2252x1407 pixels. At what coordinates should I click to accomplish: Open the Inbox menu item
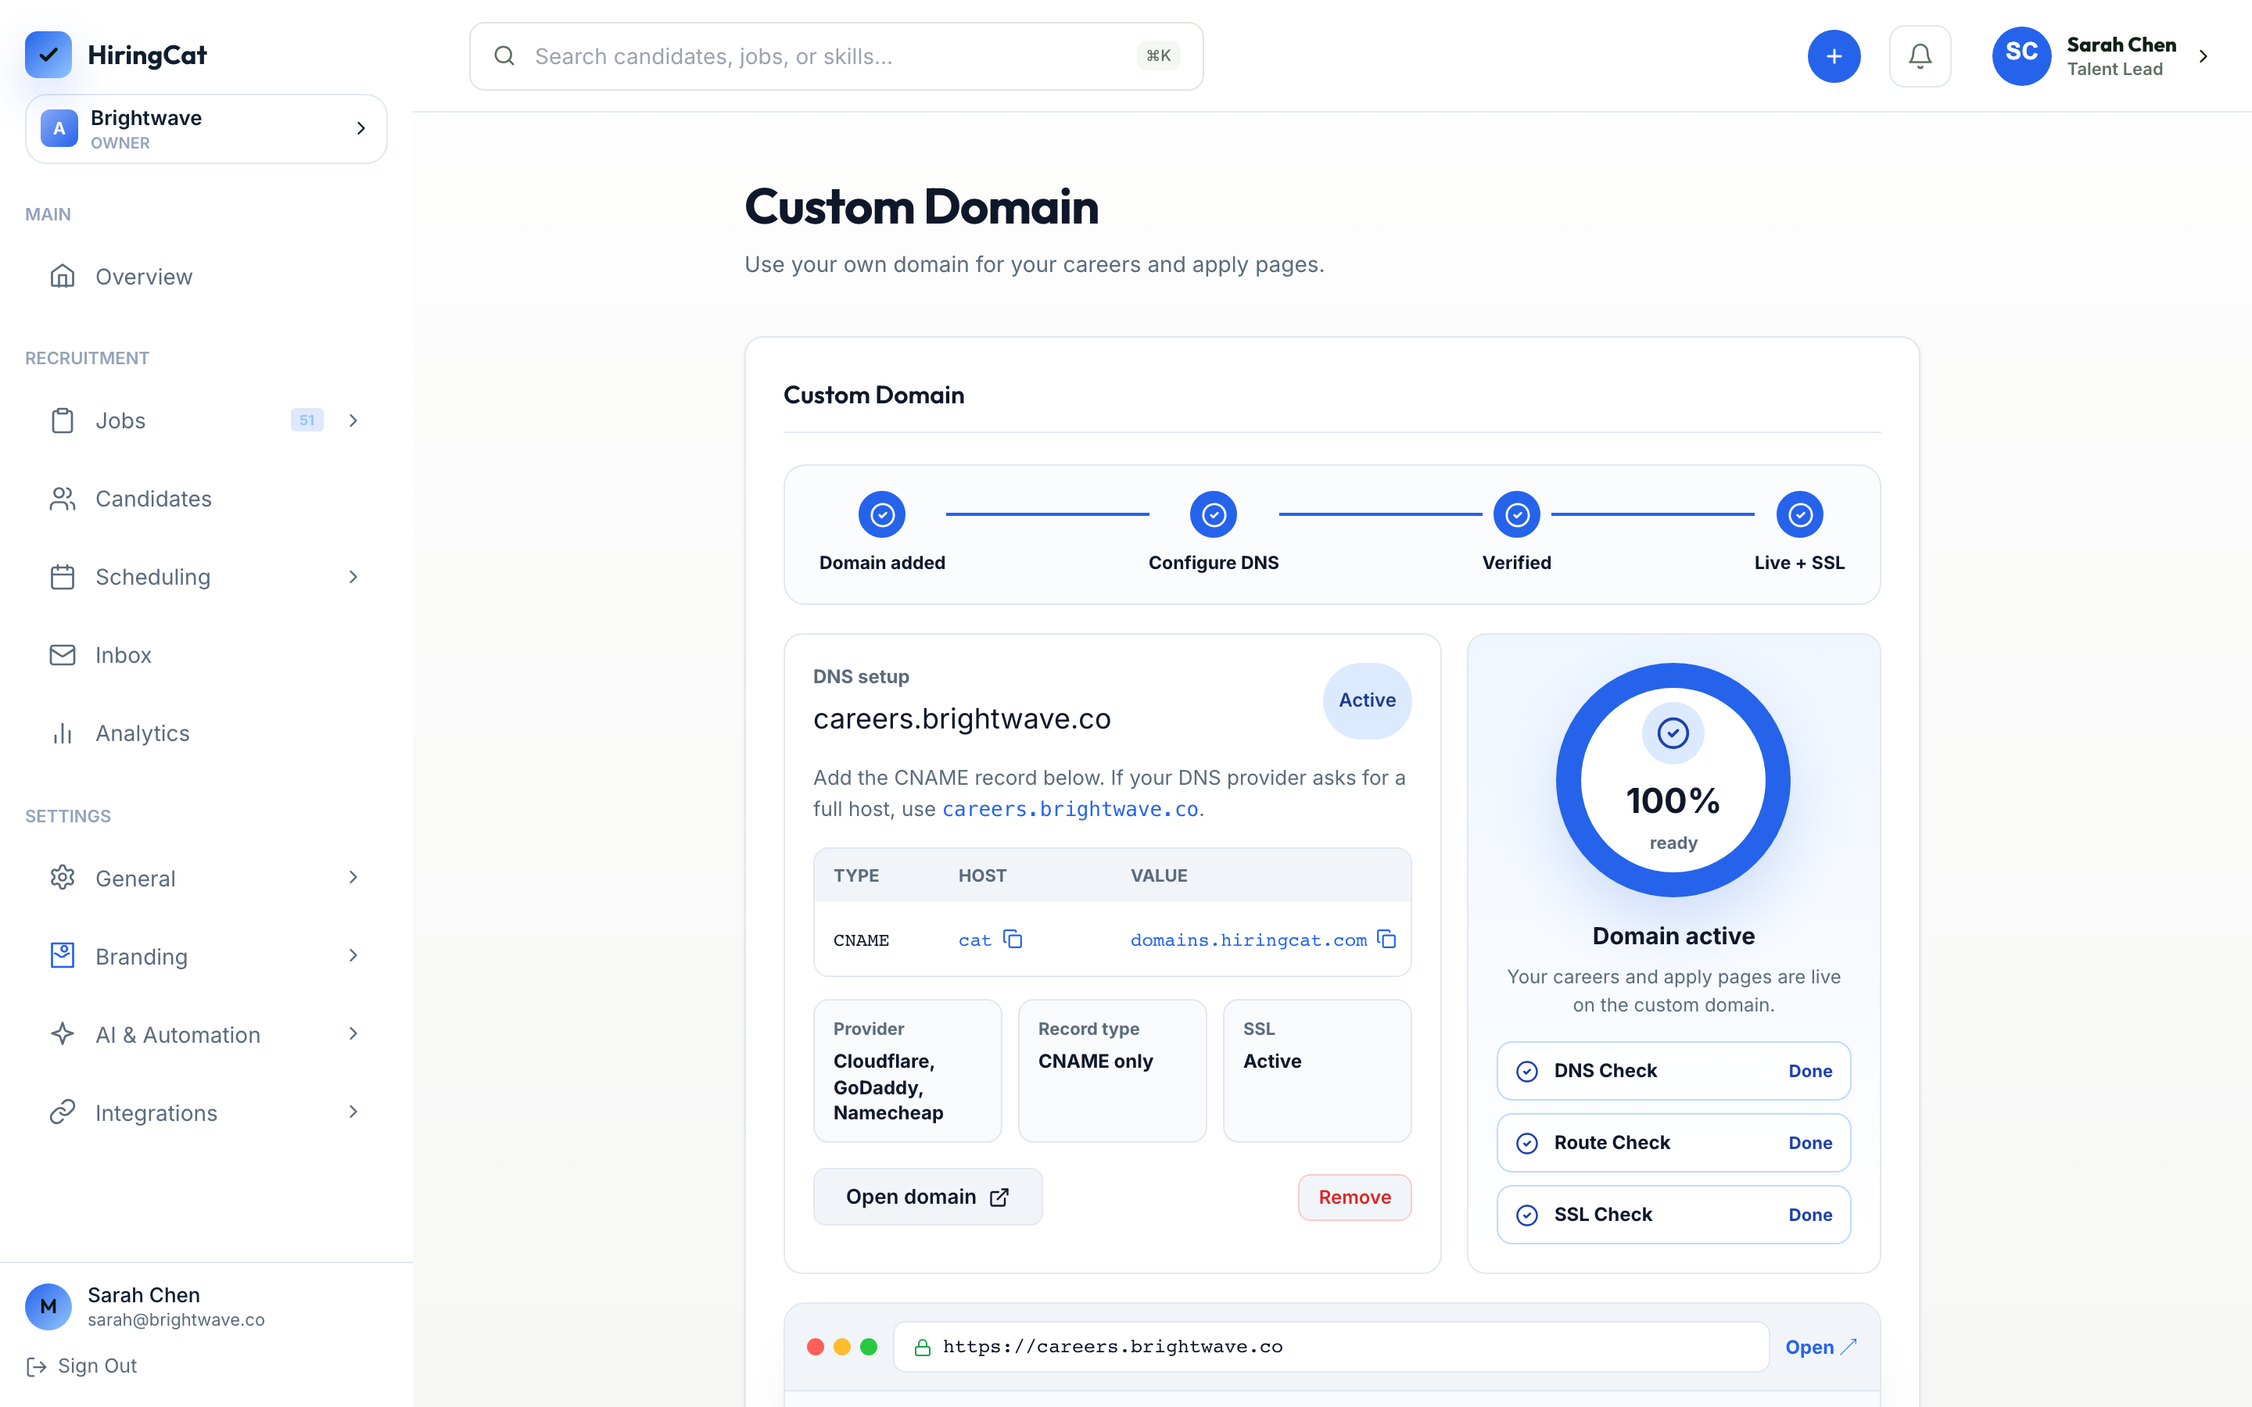206,655
